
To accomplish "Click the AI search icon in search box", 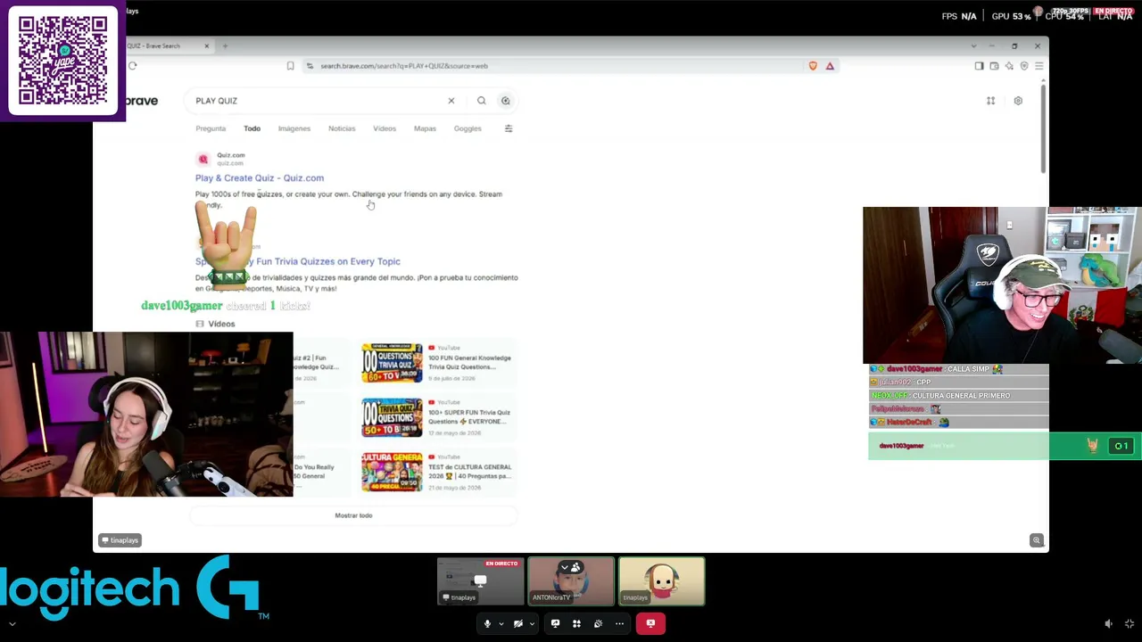I will (506, 101).
